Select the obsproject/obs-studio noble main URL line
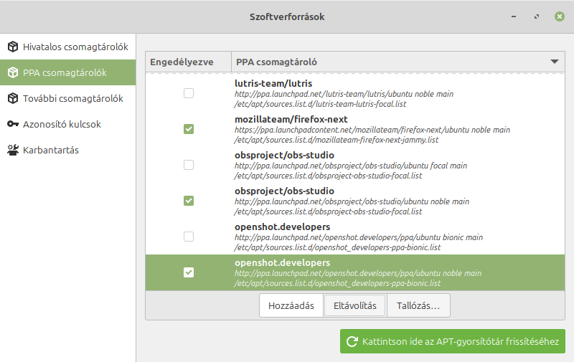This screenshot has height=362, width=574. coord(352,201)
